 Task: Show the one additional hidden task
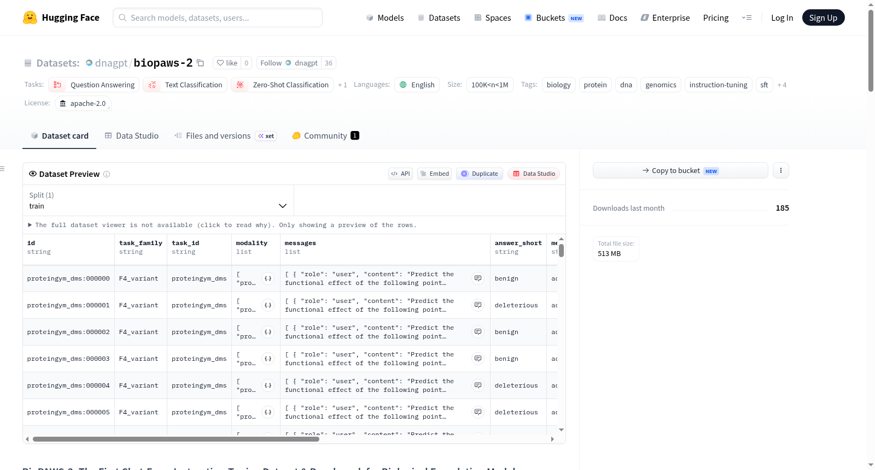[342, 85]
